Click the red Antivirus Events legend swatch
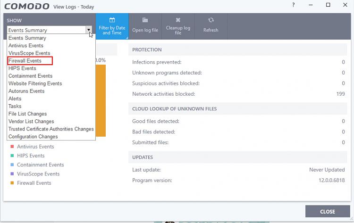Viewport: 354px width, 223px height. coord(12,147)
